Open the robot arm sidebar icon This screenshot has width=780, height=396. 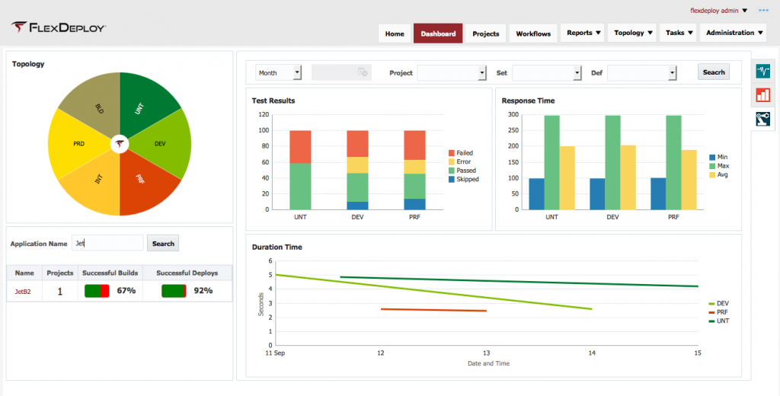tap(762, 119)
